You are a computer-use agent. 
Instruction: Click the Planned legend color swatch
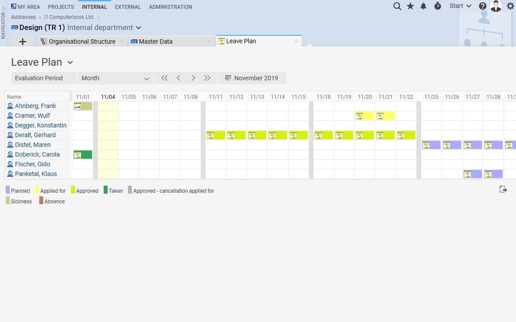7,190
